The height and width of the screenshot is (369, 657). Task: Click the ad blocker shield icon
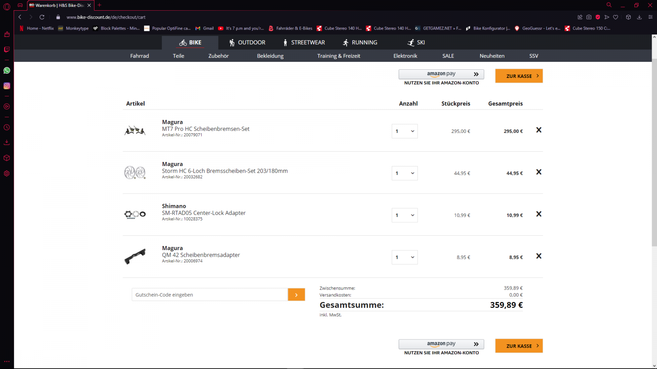598,17
